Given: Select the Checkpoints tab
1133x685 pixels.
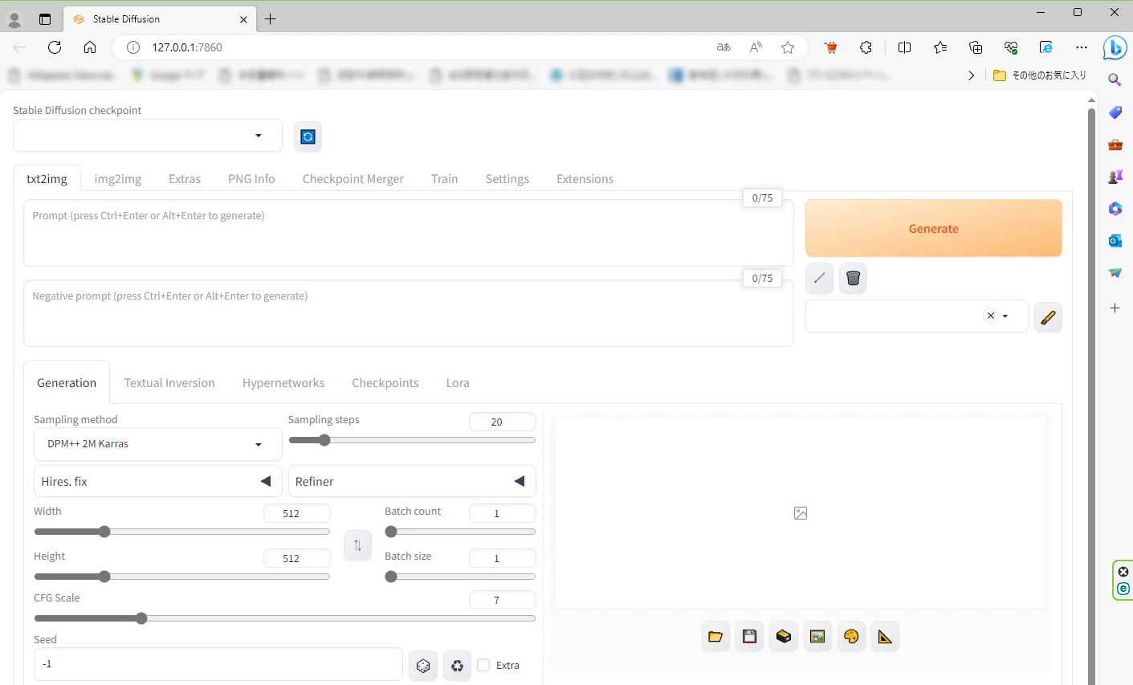Looking at the screenshot, I should 385,383.
